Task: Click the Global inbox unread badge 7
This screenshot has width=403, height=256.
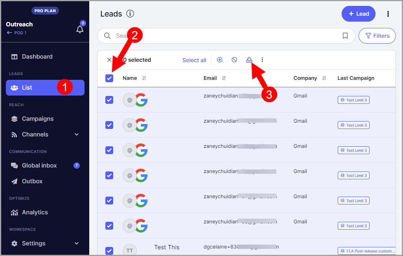Action: point(77,166)
